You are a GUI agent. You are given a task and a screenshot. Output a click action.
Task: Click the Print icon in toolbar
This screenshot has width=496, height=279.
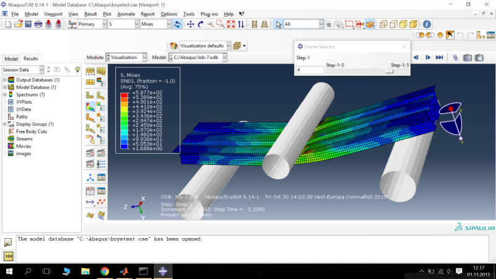click(x=38, y=24)
